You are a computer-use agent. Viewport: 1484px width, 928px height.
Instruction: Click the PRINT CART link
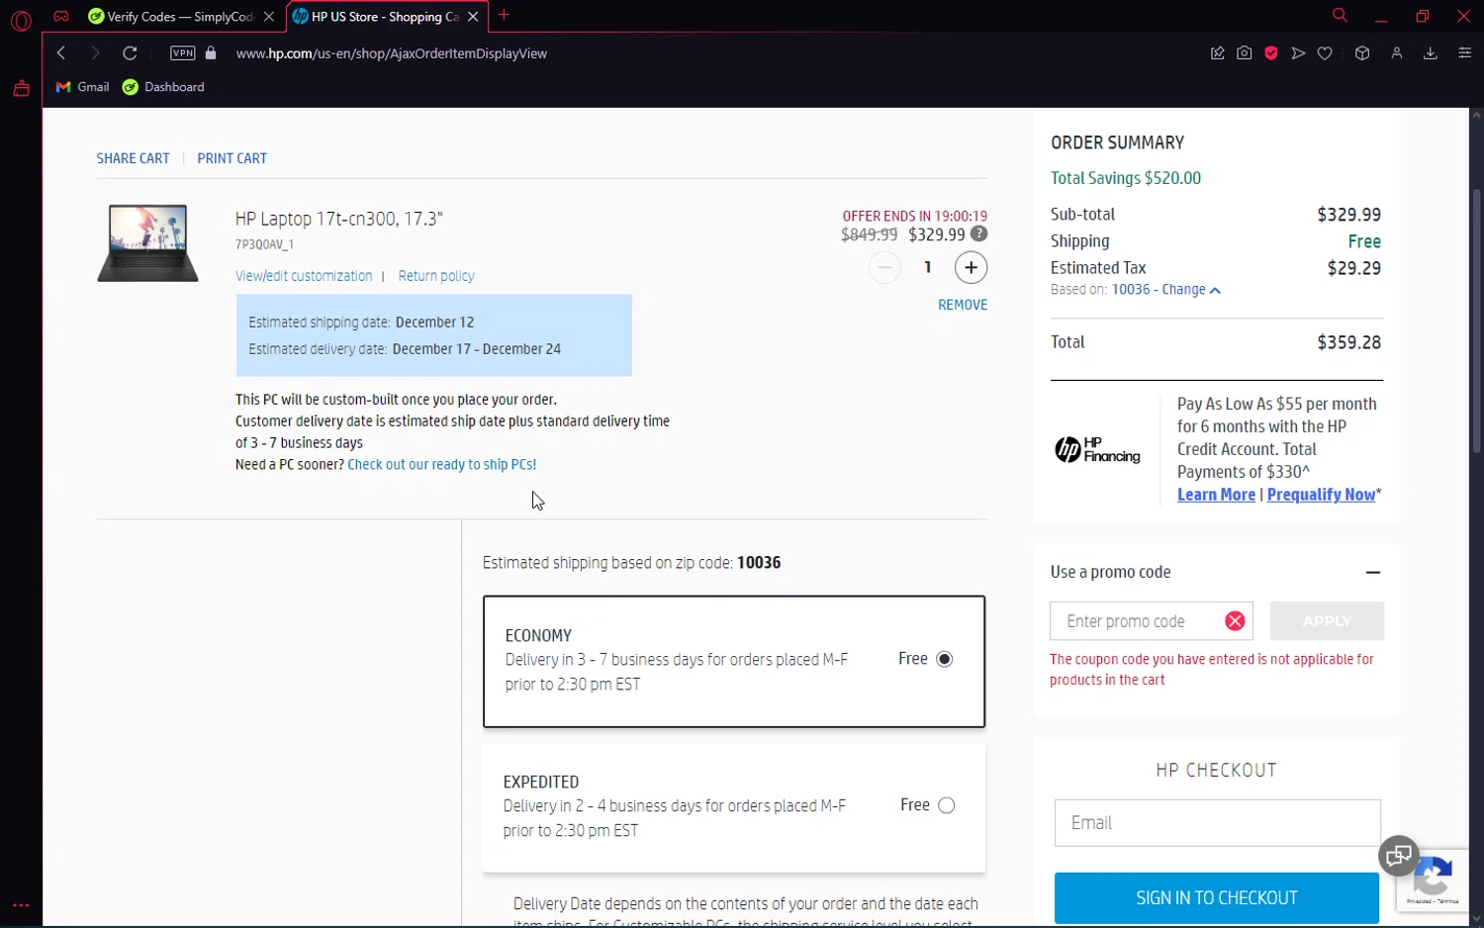point(232,158)
